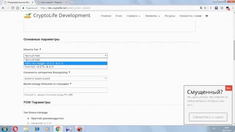
Task: Click the large text area box
Action: coord(109,26)
